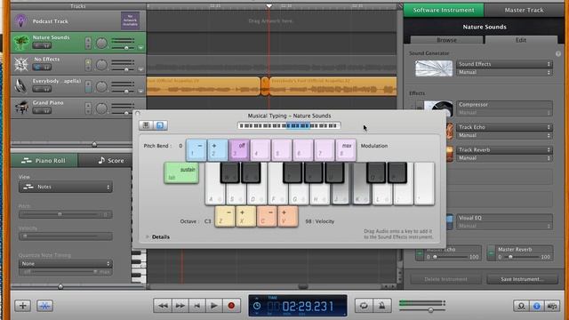Start playback with the play button
The height and width of the screenshot is (320, 569).
click(214, 306)
